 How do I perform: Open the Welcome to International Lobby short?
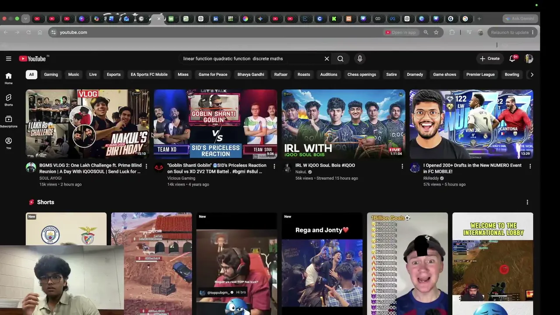[x=493, y=264]
